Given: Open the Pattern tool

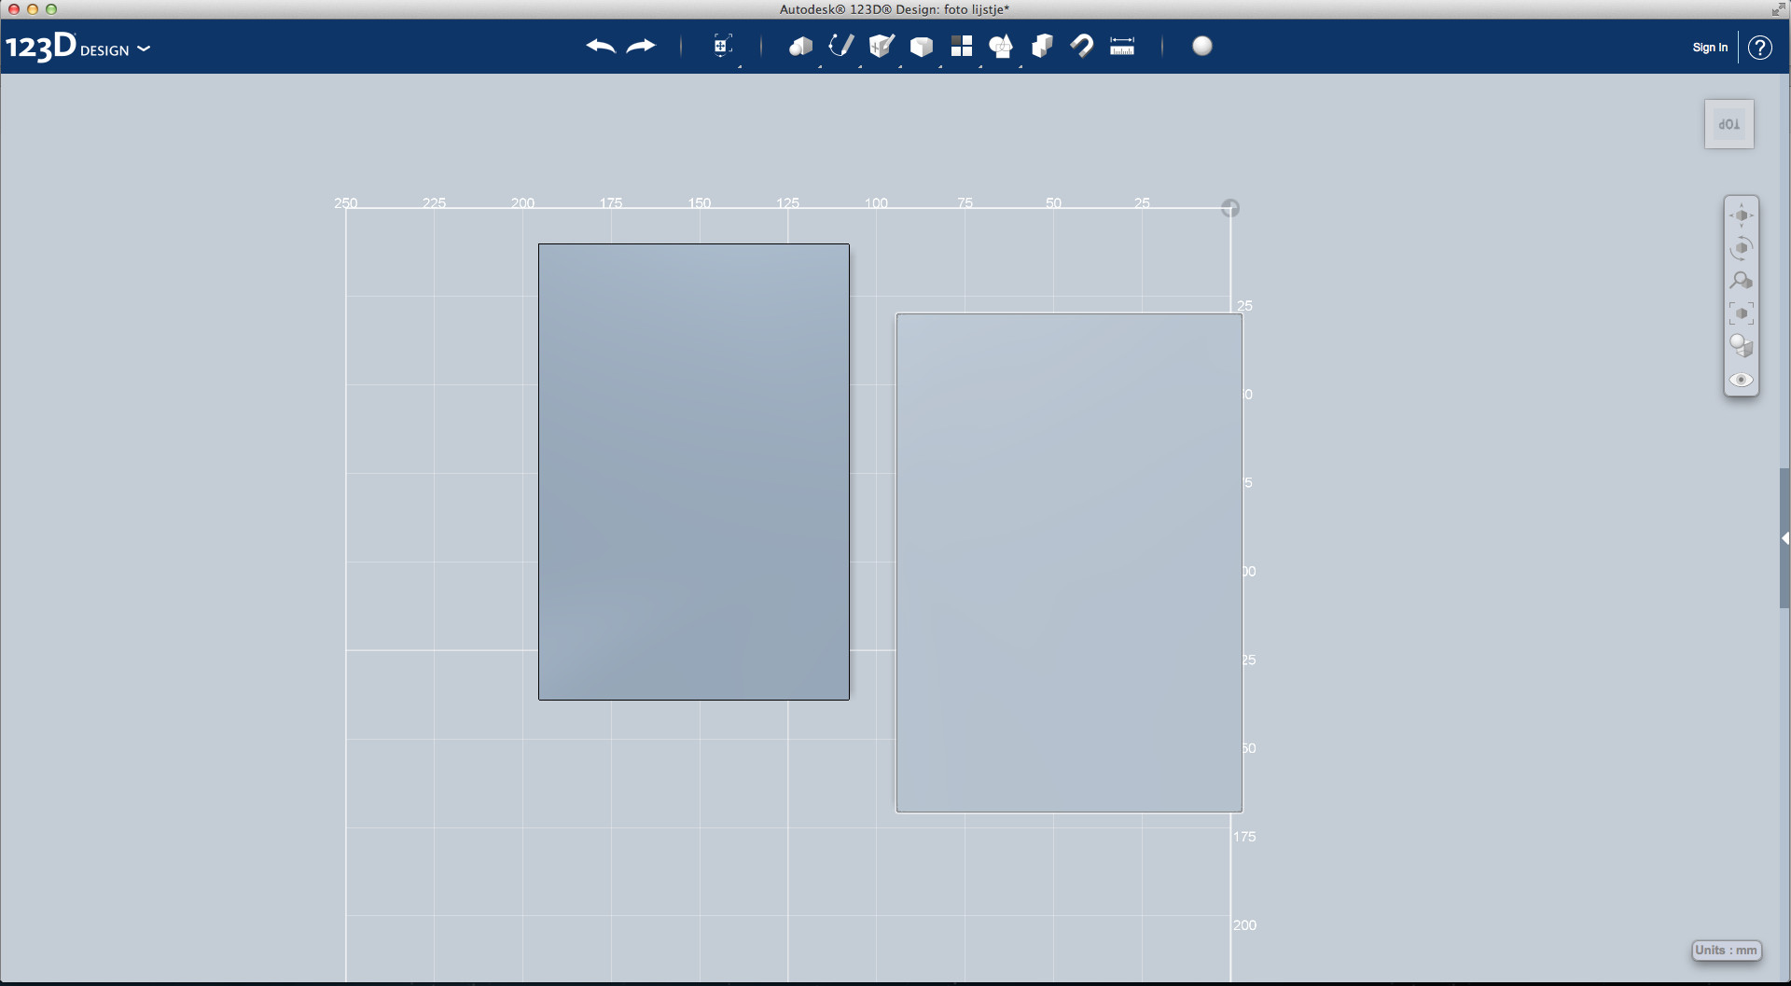Looking at the screenshot, I should [x=962, y=46].
